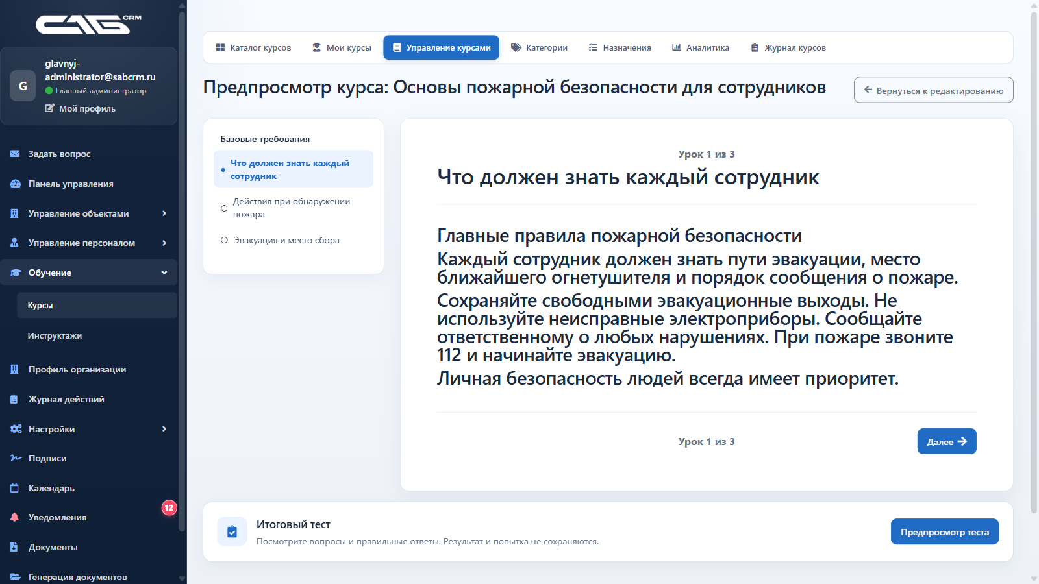Expand the Настройки chevron

pyautogui.click(x=164, y=429)
